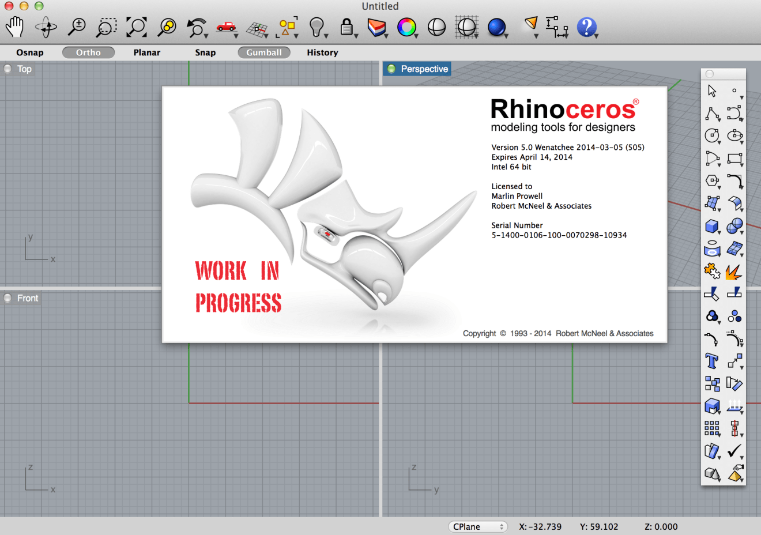Select the arrow pointer tool in the palette
761x535 pixels.
pos(712,91)
